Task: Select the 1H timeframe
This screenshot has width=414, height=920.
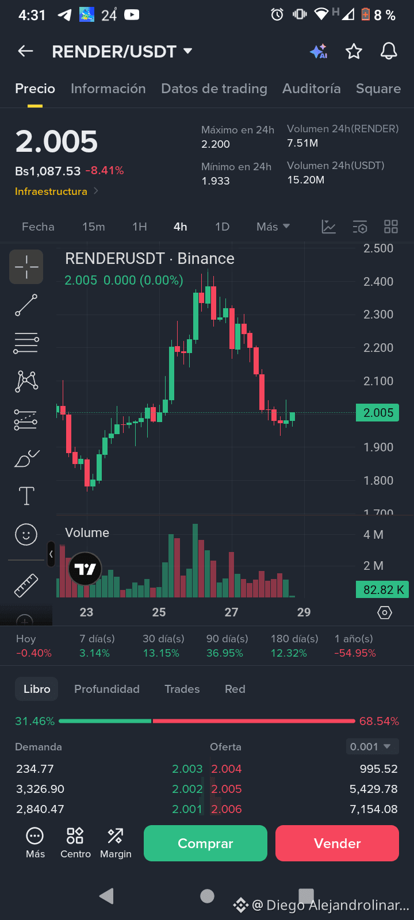Action: tap(140, 227)
